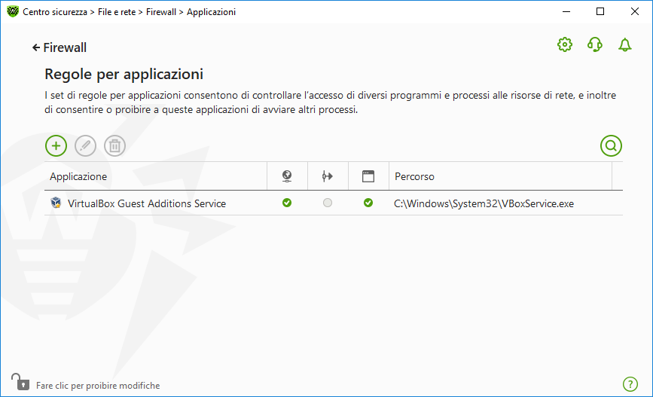This screenshot has width=653, height=397.
Task: Sort by Applicazione column header
Action: [x=79, y=176]
